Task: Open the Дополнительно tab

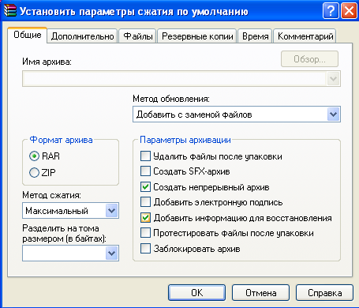Action: pos(82,36)
